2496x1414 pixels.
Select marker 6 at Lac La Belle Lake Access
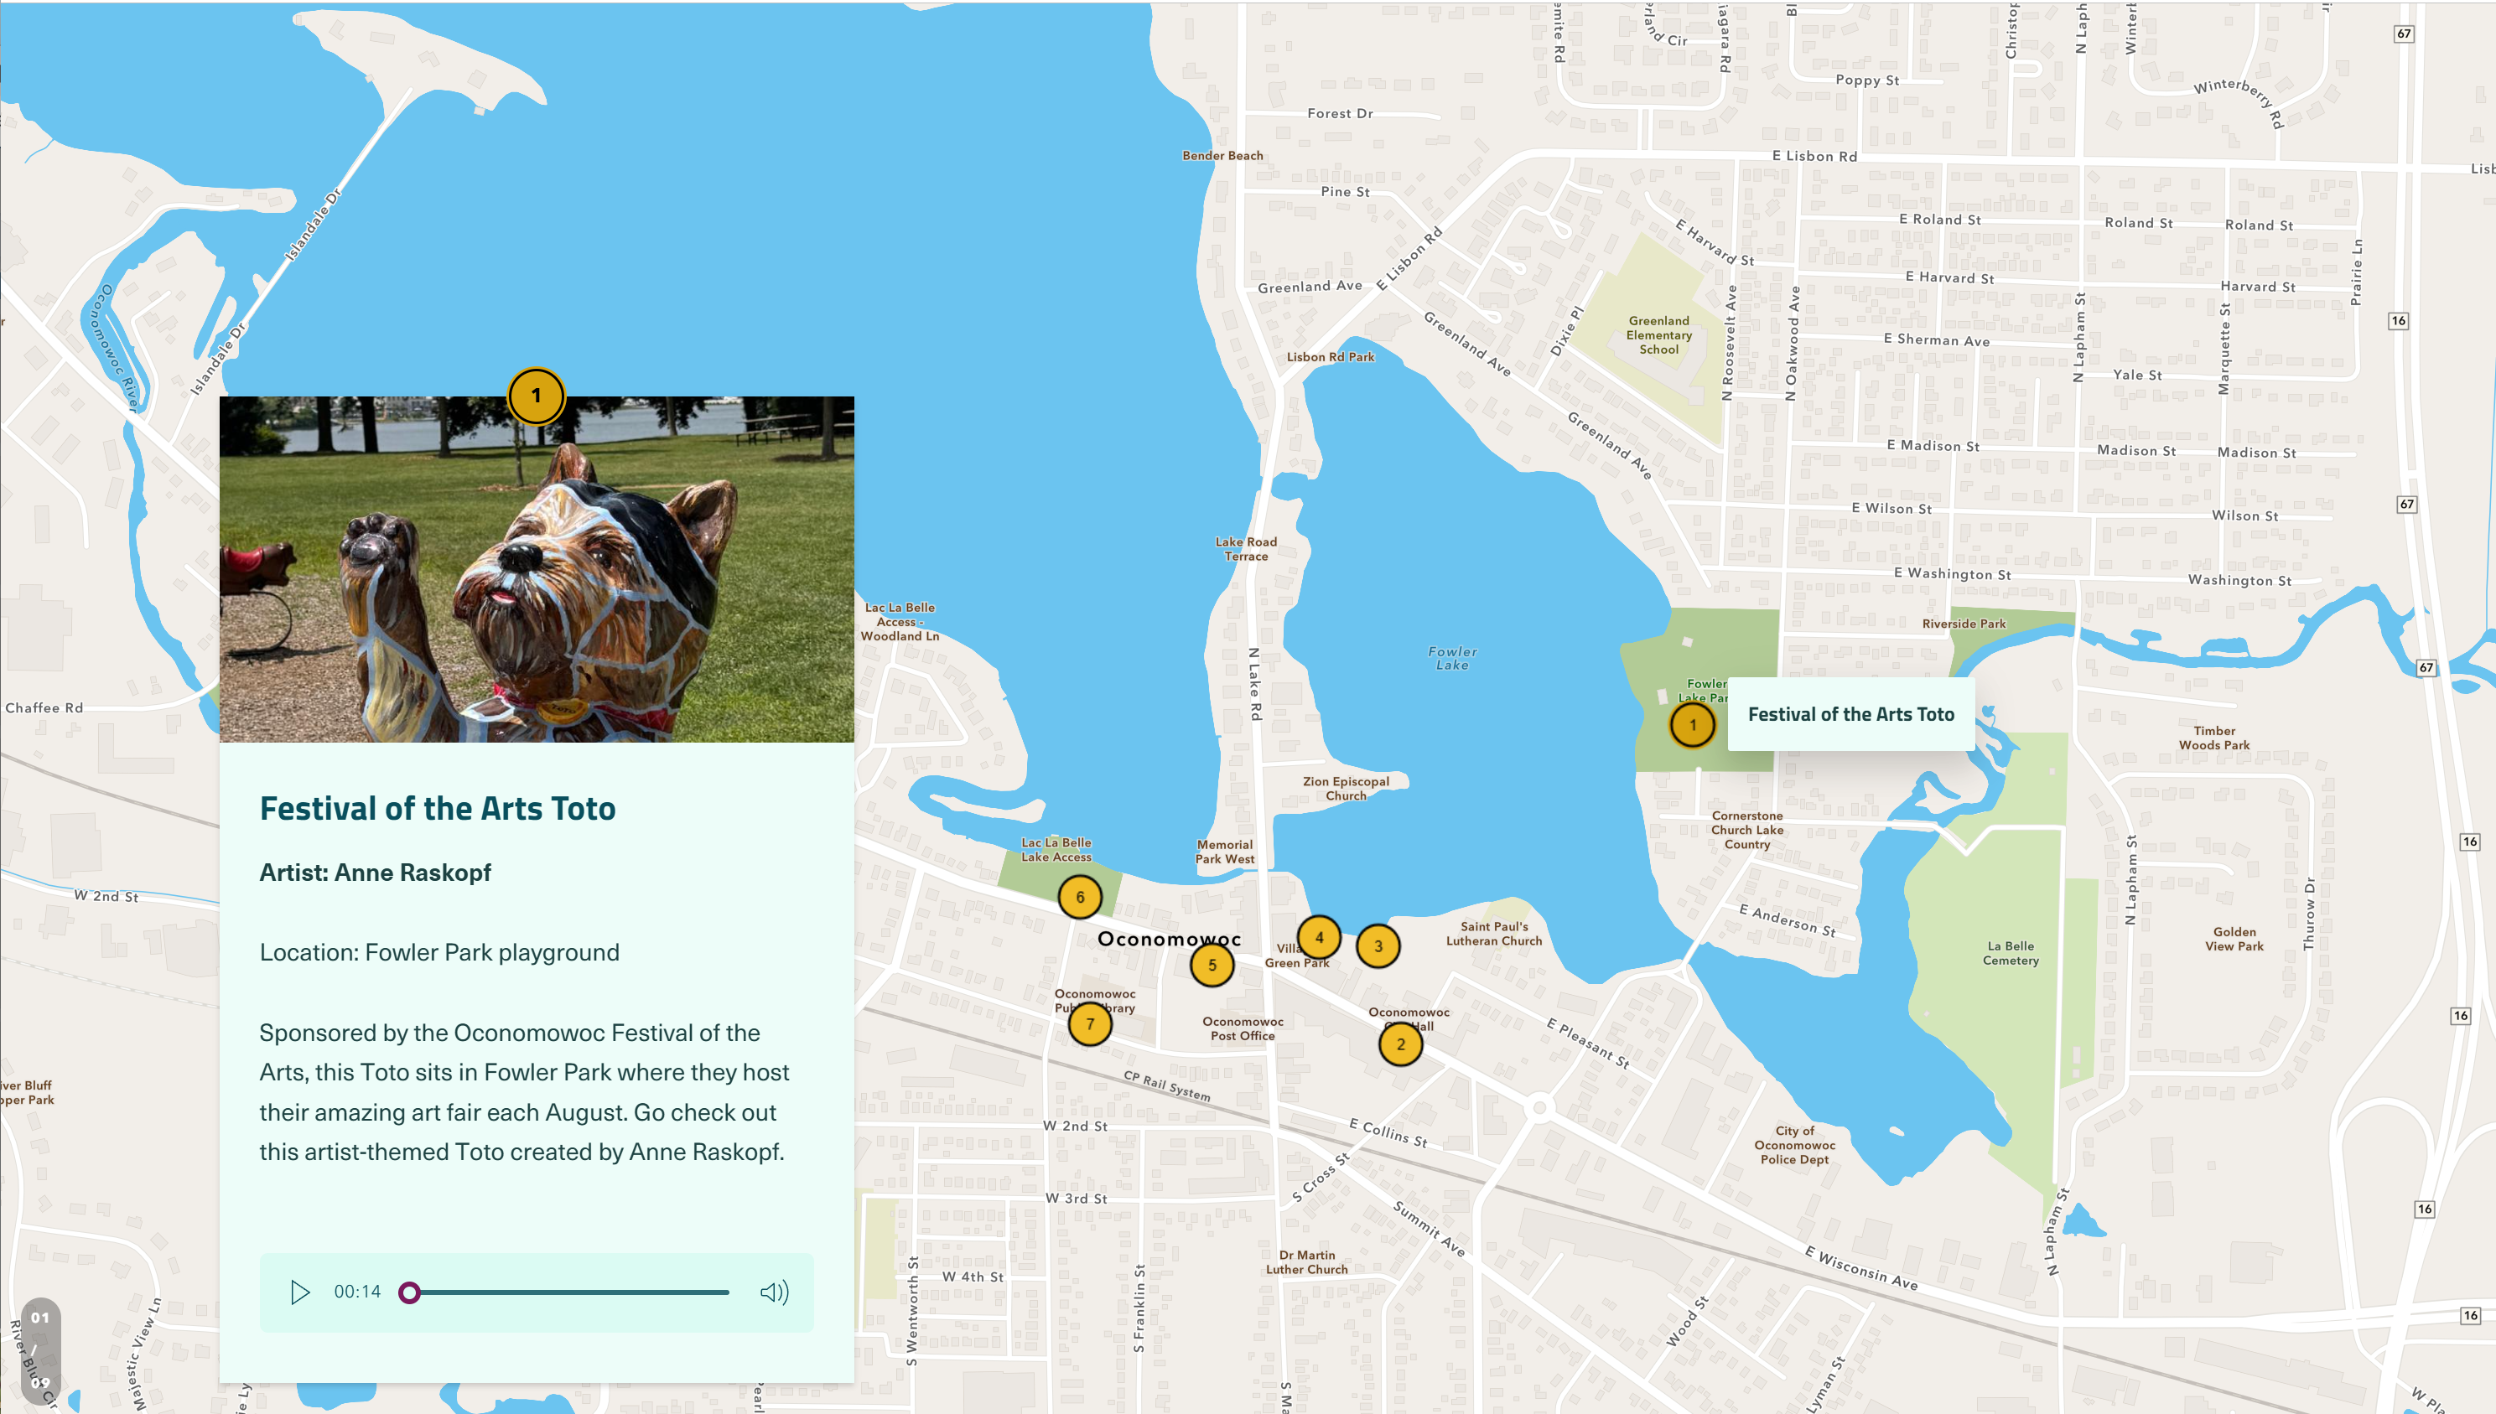1081,899
